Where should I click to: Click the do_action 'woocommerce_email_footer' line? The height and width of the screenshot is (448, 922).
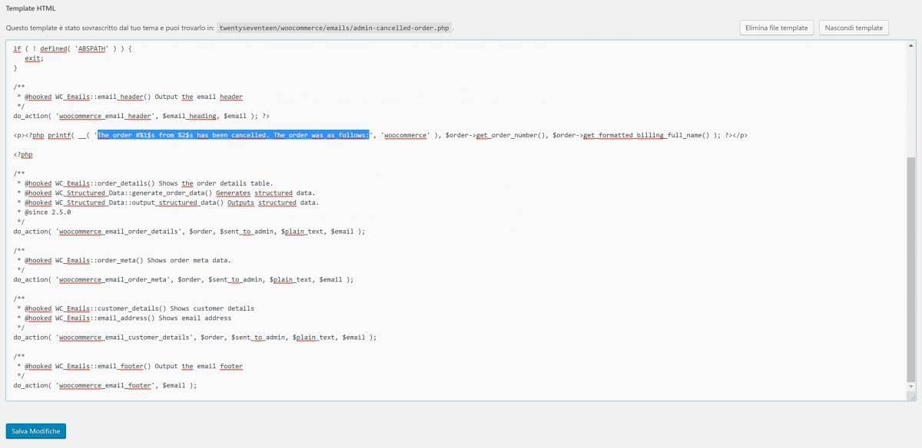tap(105, 385)
